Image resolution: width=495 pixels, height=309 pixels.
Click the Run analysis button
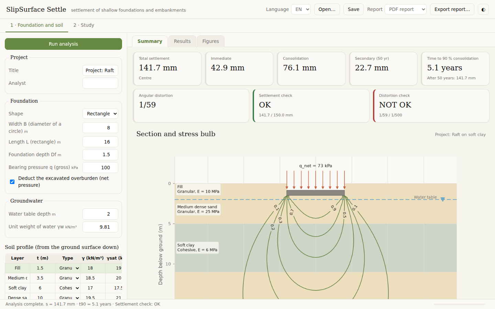tap(63, 44)
